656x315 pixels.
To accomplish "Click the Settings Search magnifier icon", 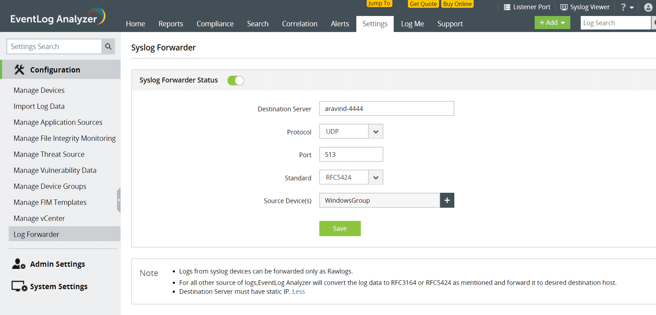I will tap(108, 46).
